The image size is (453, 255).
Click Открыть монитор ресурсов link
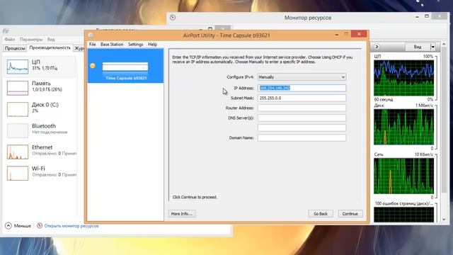tap(71, 226)
